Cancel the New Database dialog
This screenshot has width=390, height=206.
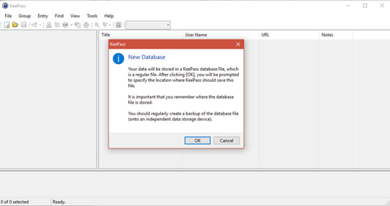pyautogui.click(x=226, y=140)
